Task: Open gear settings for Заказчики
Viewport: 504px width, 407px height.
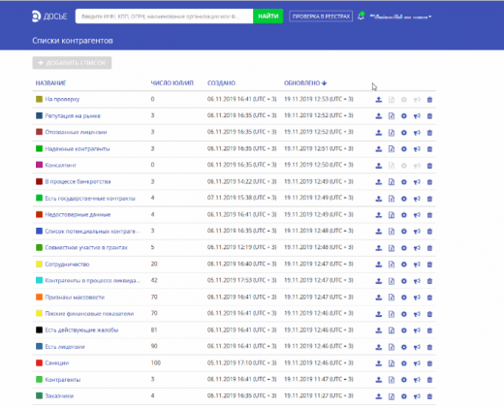Action: tap(404, 396)
